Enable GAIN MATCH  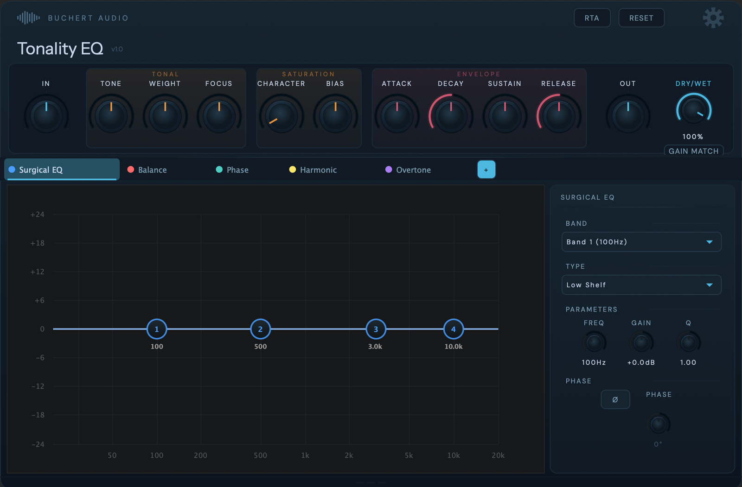coord(693,151)
